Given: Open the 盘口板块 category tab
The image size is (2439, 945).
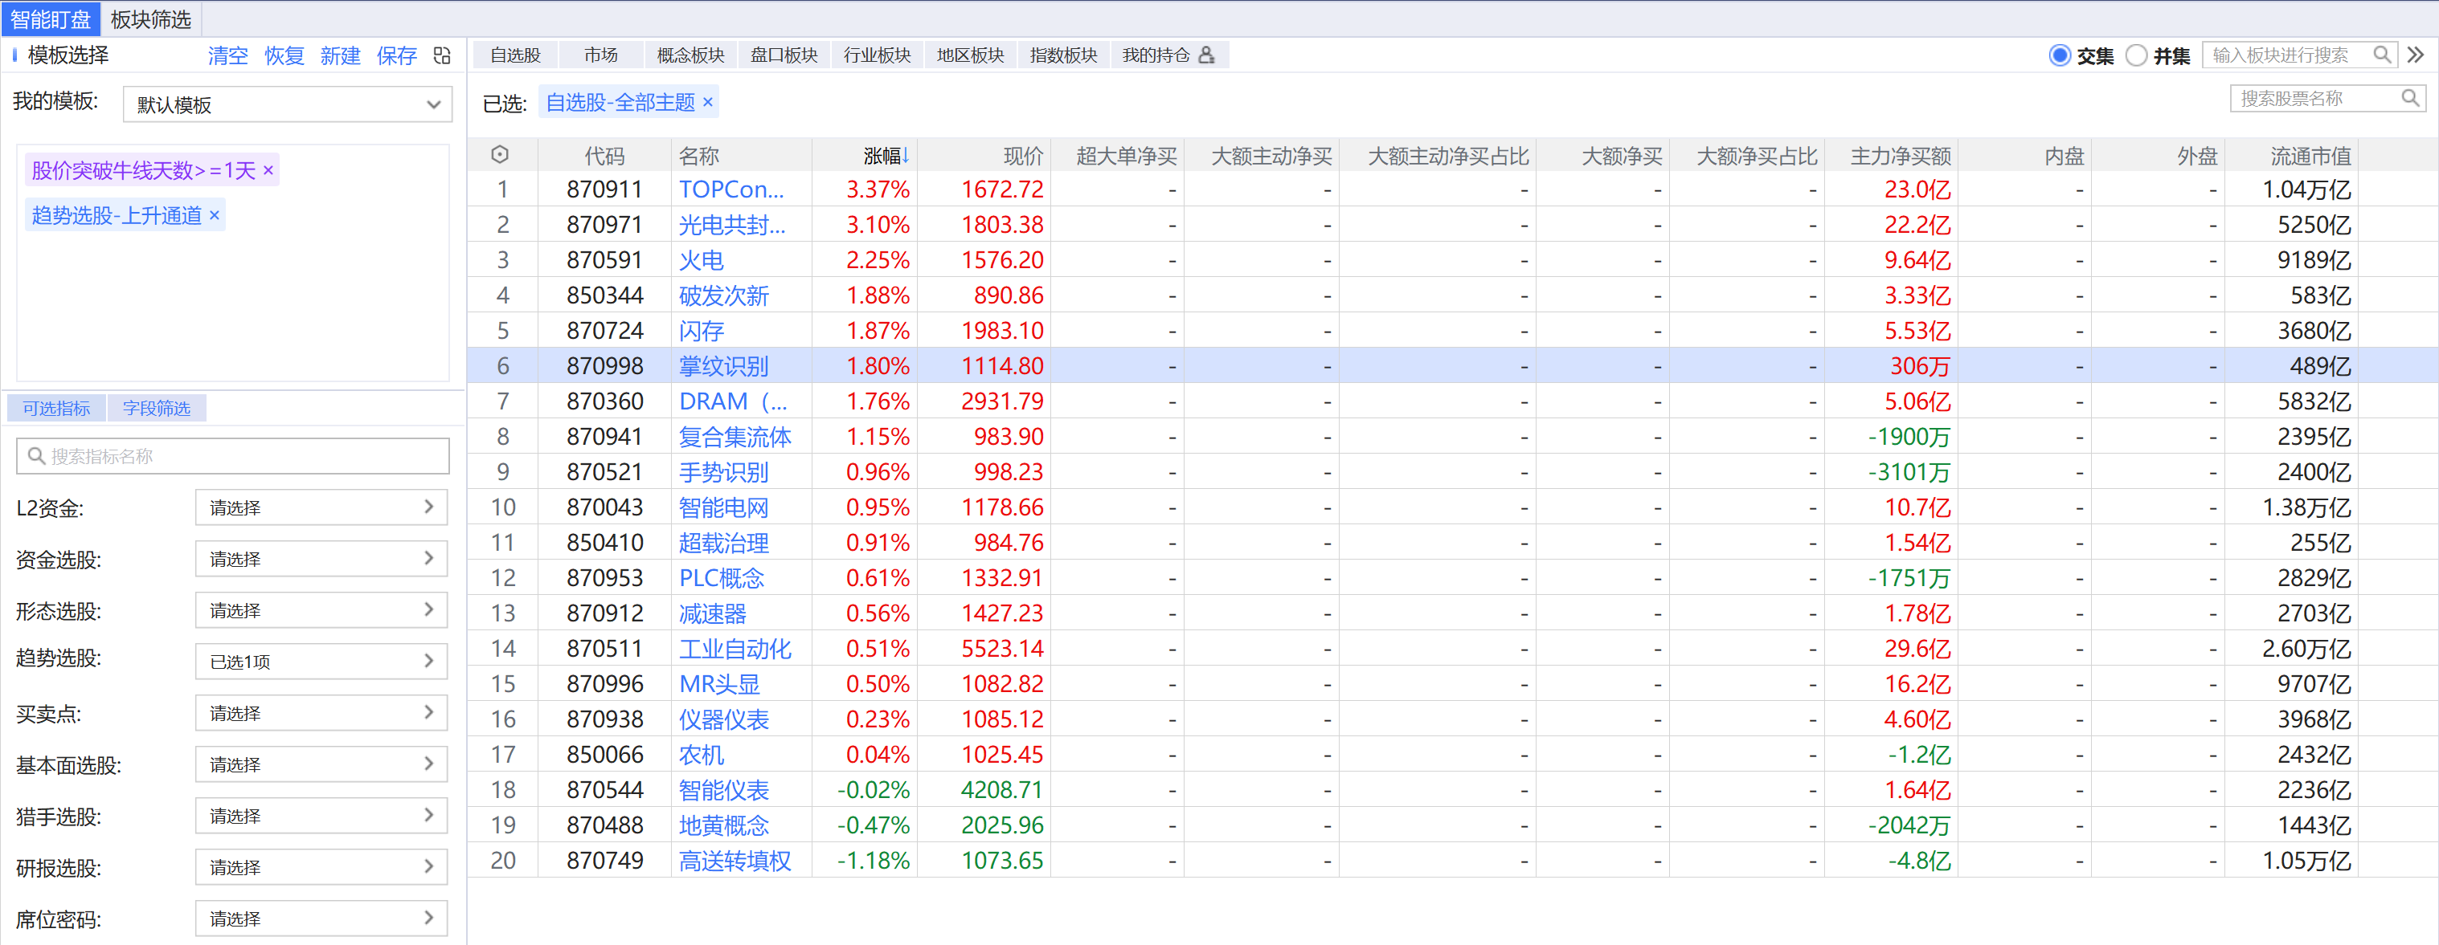Looking at the screenshot, I should [783, 56].
